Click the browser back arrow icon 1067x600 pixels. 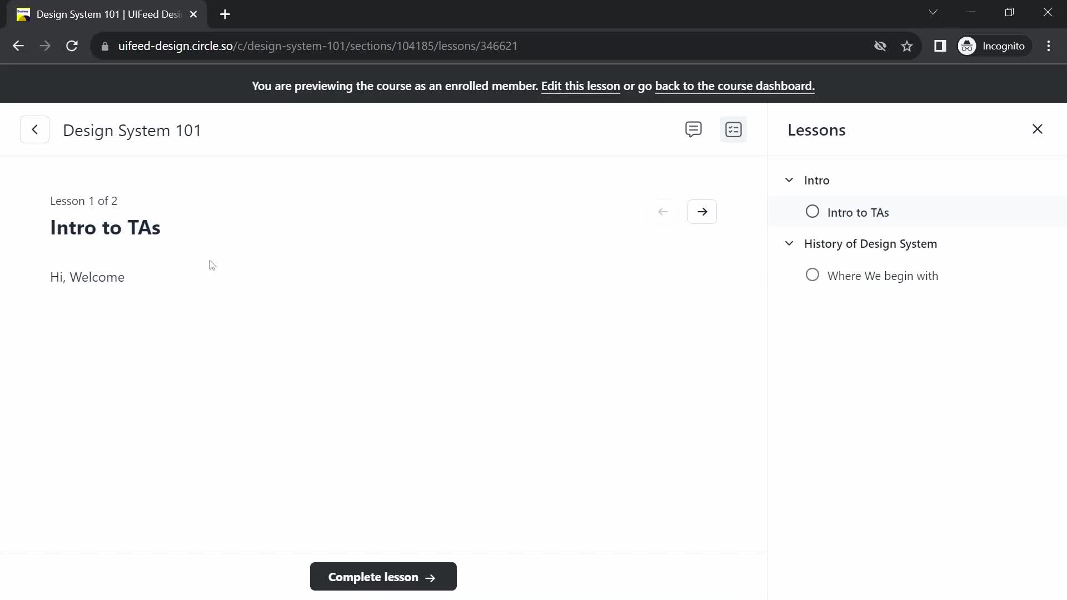[18, 46]
